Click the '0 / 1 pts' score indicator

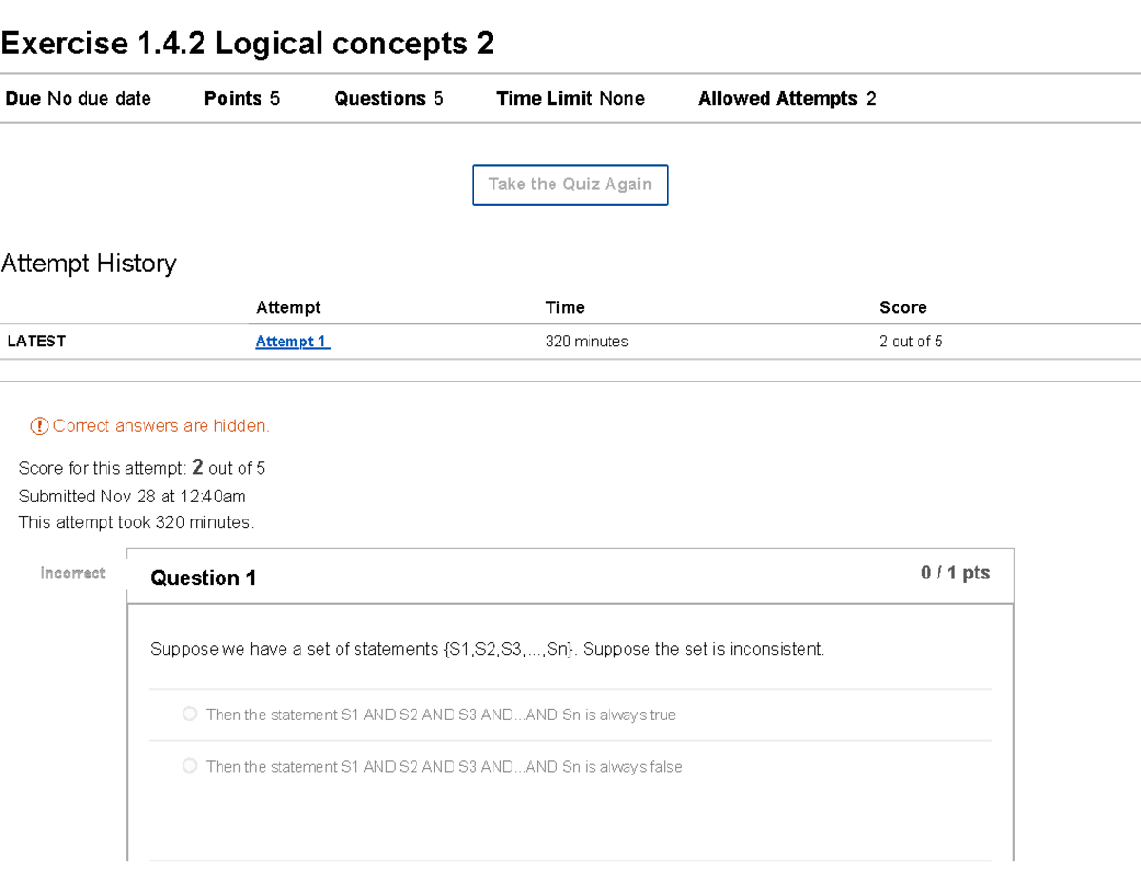click(956, 573)
